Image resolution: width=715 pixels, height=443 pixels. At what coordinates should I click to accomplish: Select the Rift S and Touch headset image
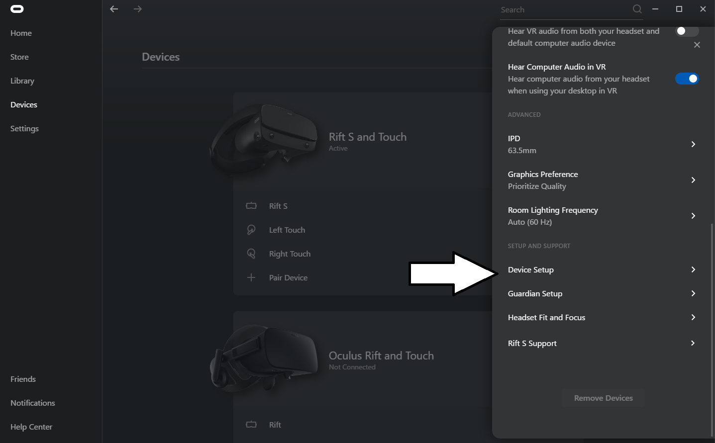pyautogui.click(x=263, y=139)
